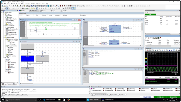Click the Undo arrow toolbar icon

(x=9, y=6)
